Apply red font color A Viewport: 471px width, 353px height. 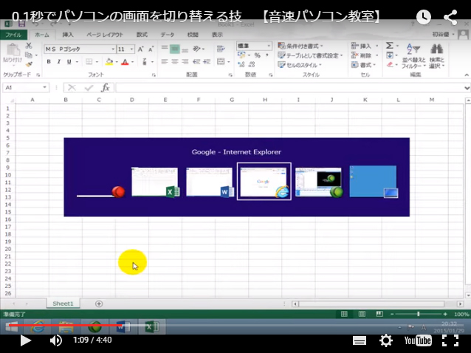[126, 62]
